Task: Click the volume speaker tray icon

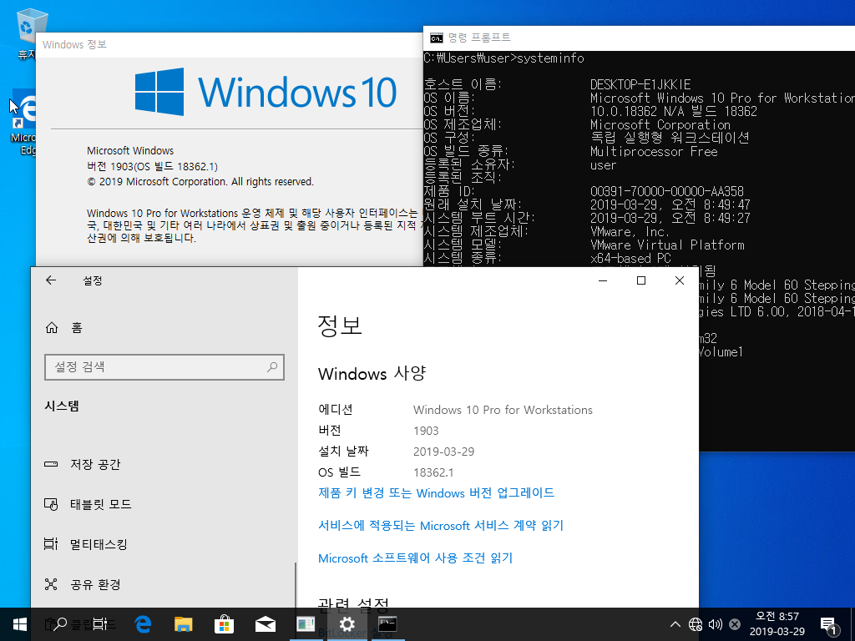Action: click(715, 624)
